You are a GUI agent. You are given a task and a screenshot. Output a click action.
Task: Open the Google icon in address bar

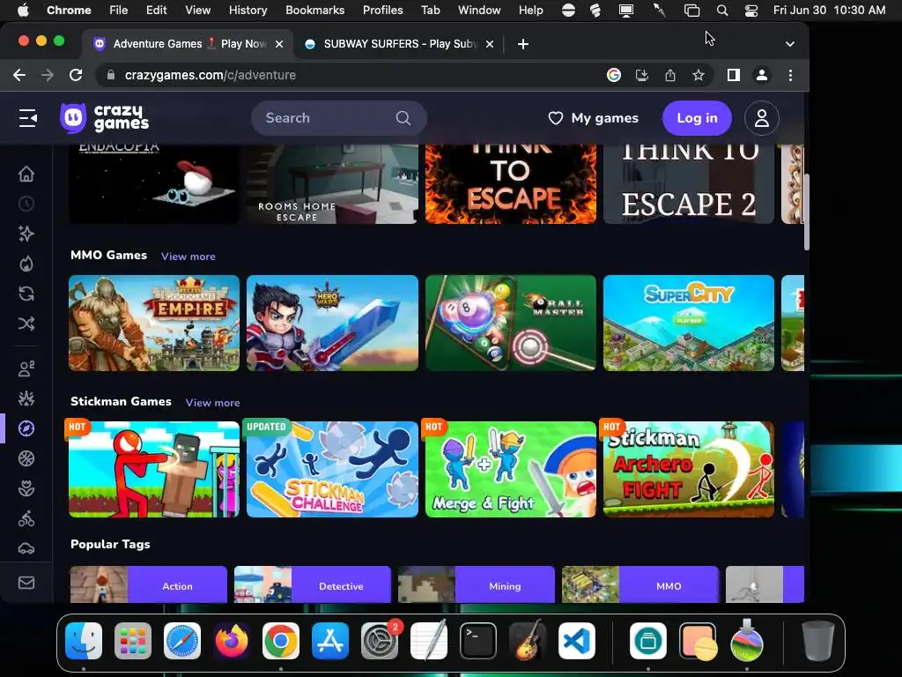(x=614, y=75)
